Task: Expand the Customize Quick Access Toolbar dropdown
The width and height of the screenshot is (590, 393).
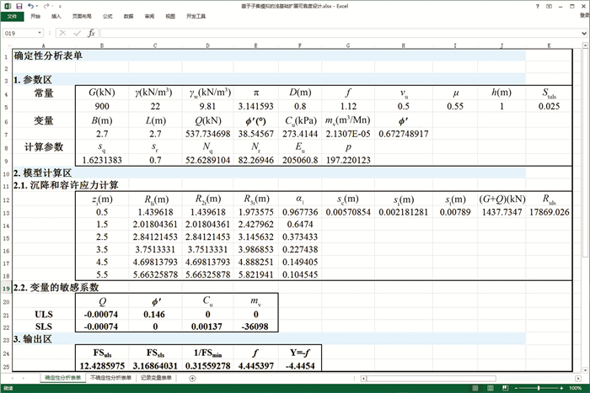Action: 61,5
